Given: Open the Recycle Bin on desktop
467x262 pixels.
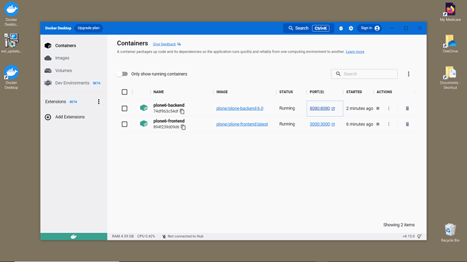Looking at the screenshot, I should coord(450,232).
